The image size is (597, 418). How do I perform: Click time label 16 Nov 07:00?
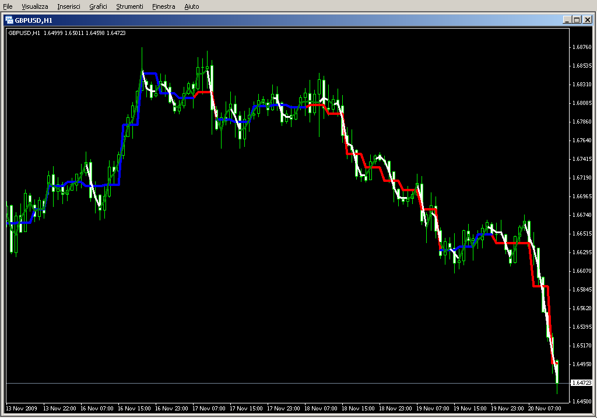(97, 409)
